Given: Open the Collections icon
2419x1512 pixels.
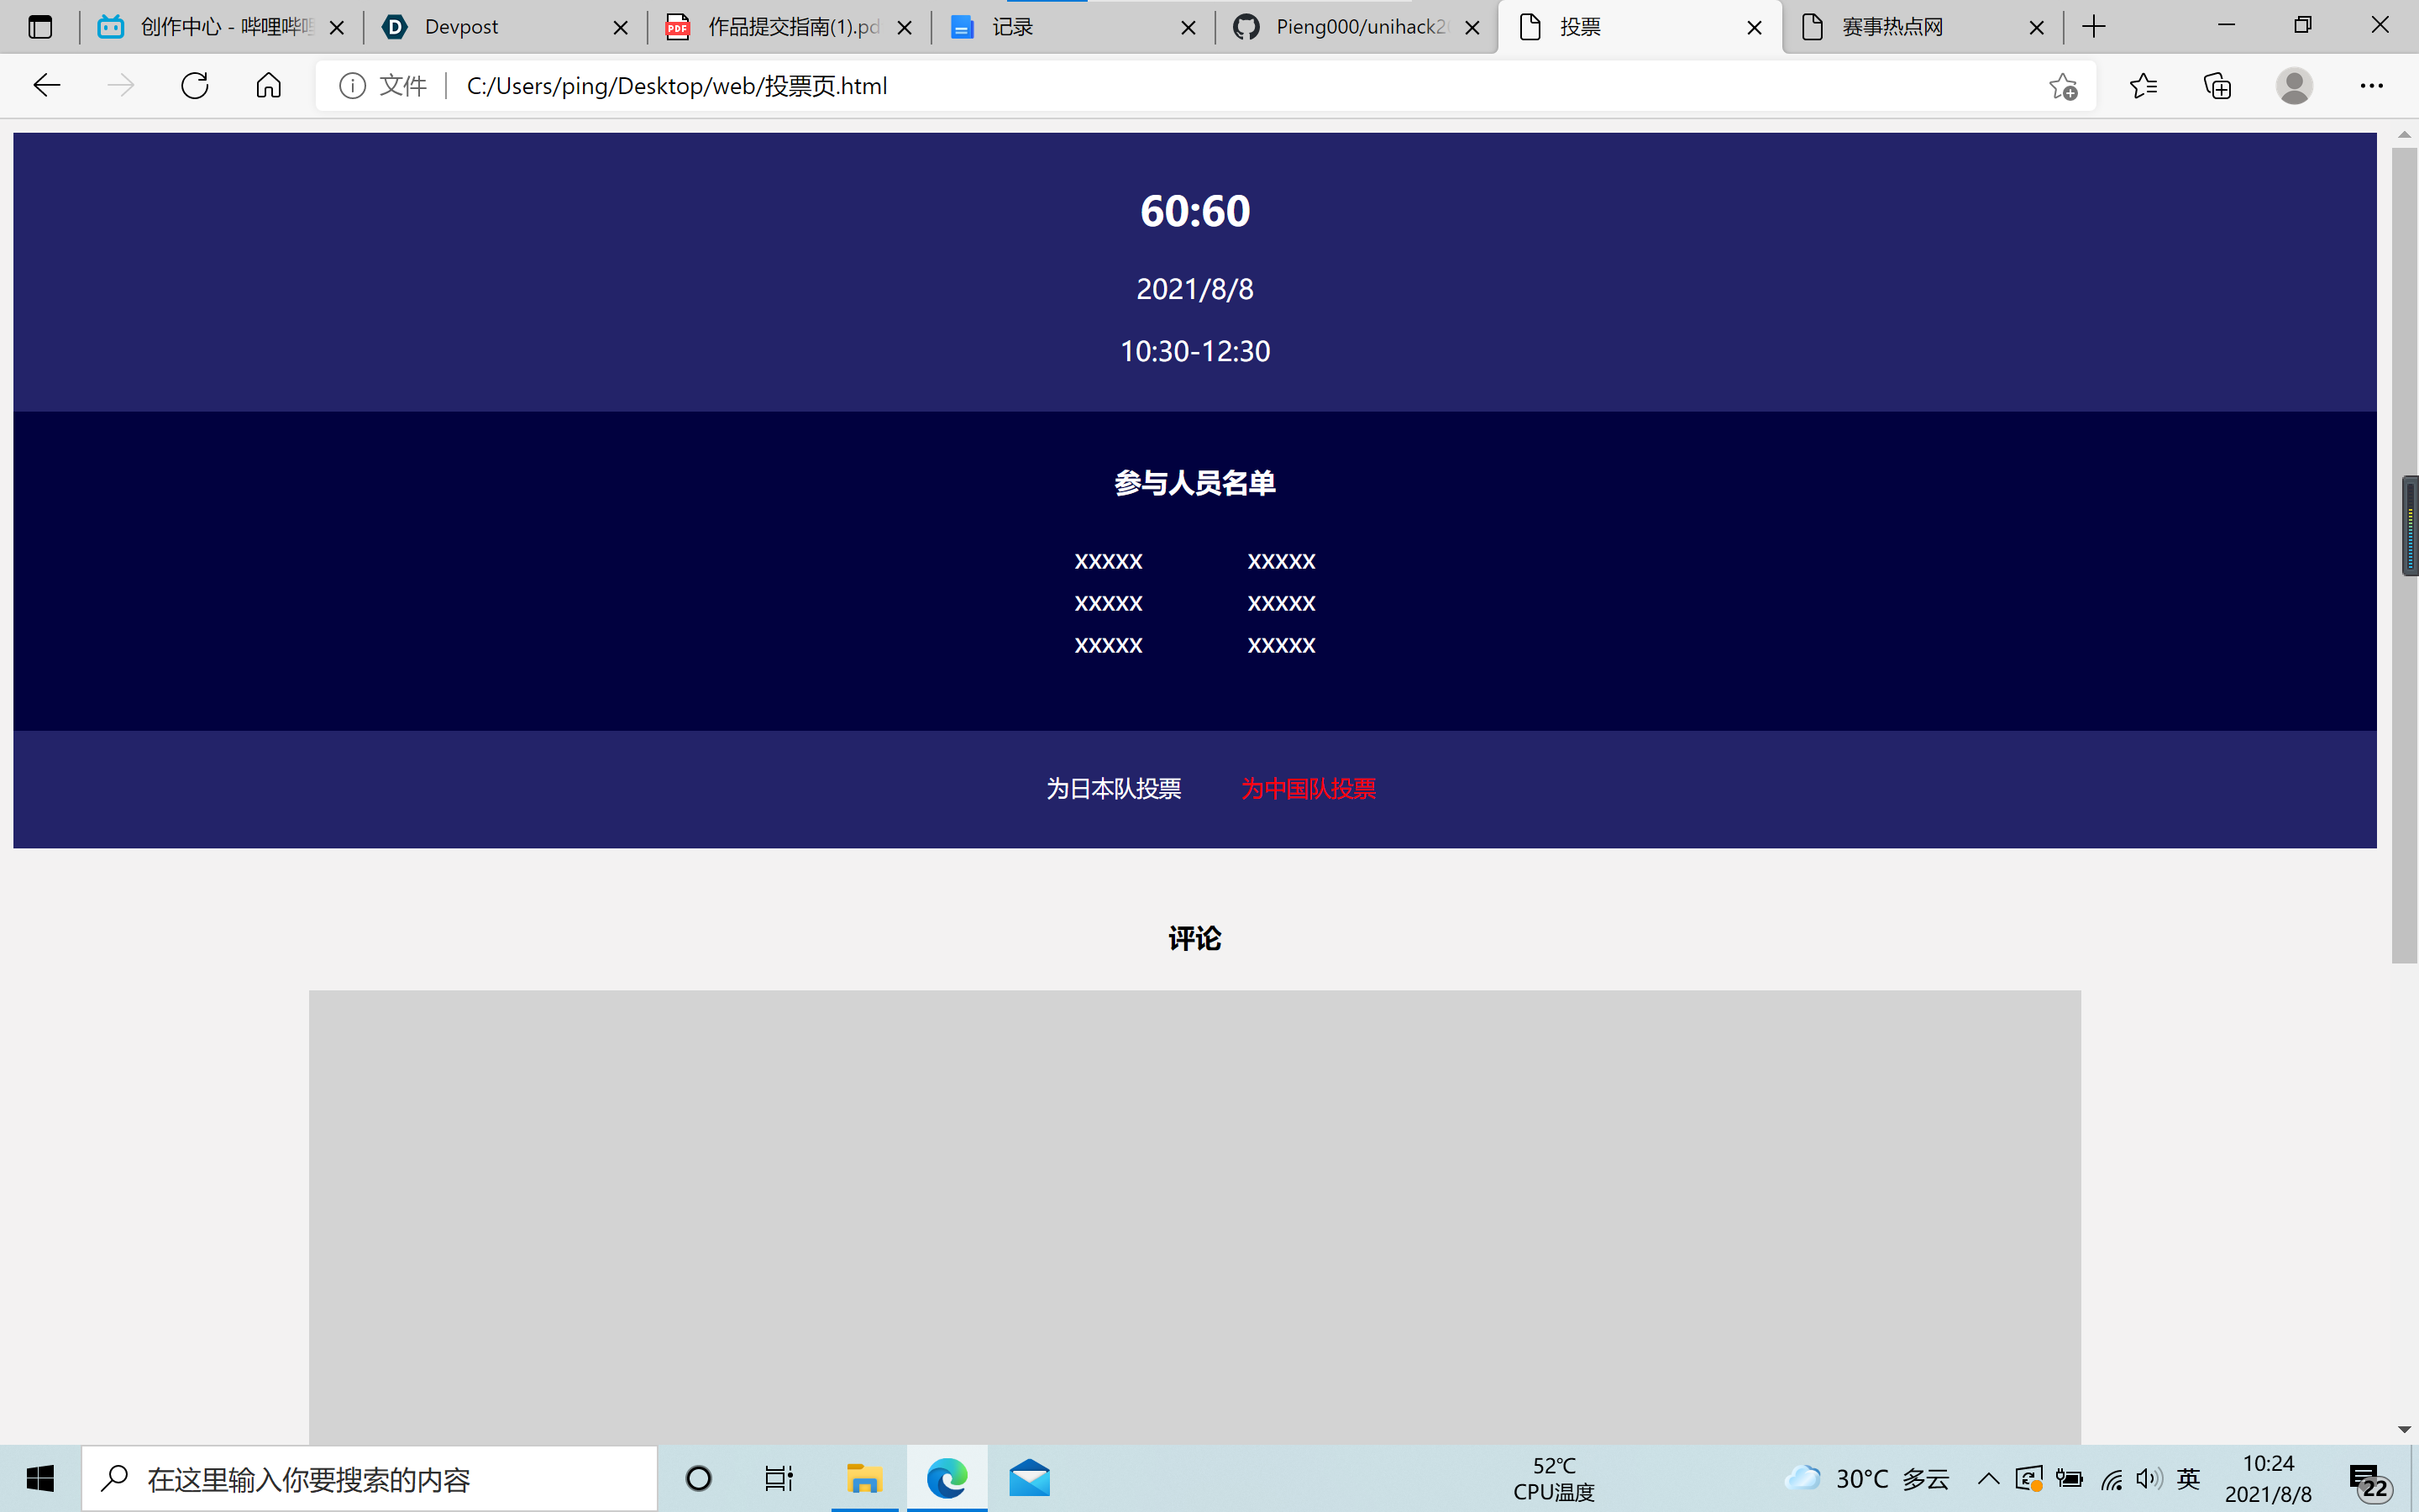Looking at the screenshot, I should 2217,86.
